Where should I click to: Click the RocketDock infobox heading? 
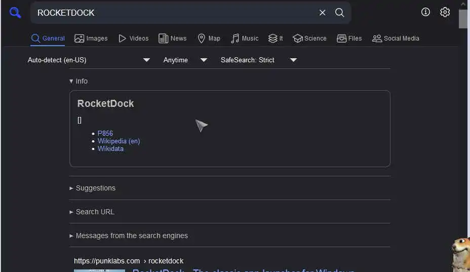(105, 103)
